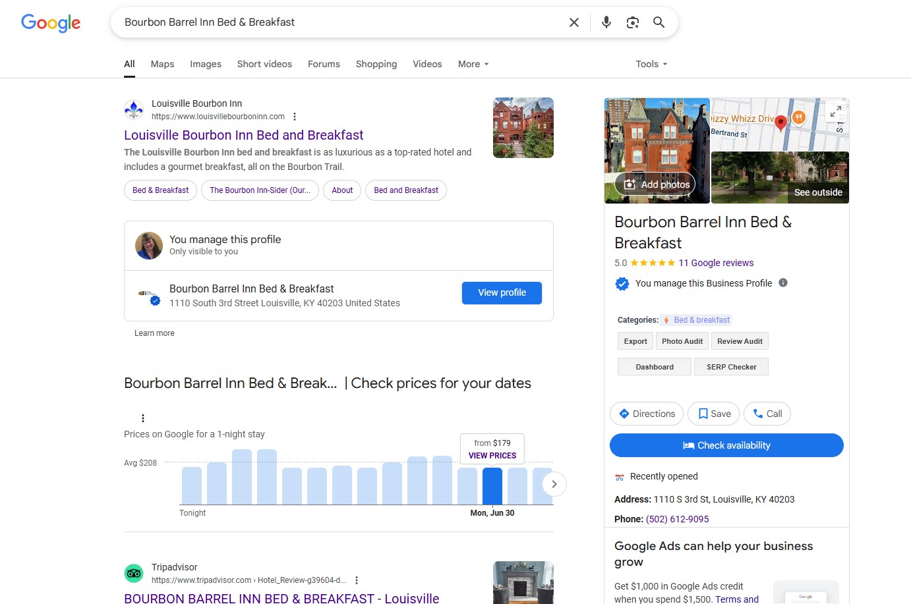
Task: Open options menu for Tripadvisor result
Action: [x=357, y=580]
